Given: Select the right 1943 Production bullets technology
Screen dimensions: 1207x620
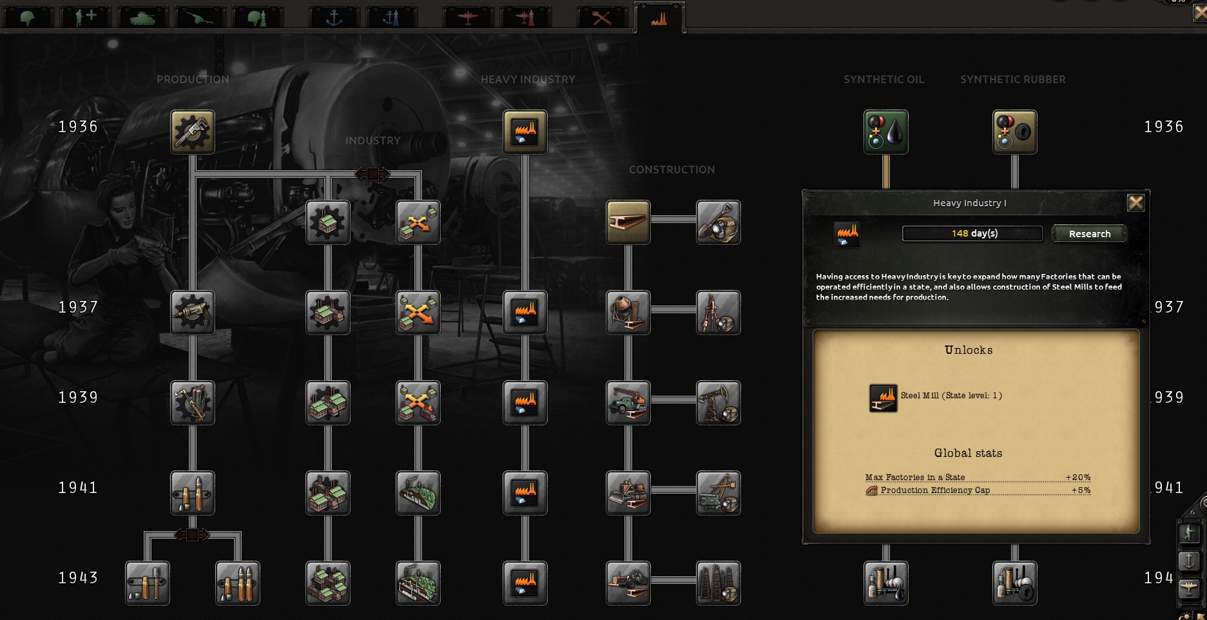Looking at the screenshot, I should (238, 583).
